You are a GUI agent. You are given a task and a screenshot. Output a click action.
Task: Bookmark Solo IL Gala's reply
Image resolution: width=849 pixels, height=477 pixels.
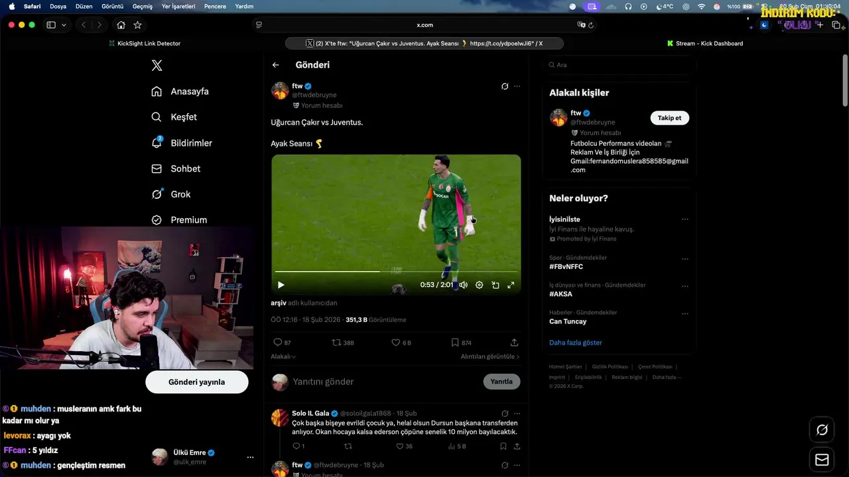point(503,447)
